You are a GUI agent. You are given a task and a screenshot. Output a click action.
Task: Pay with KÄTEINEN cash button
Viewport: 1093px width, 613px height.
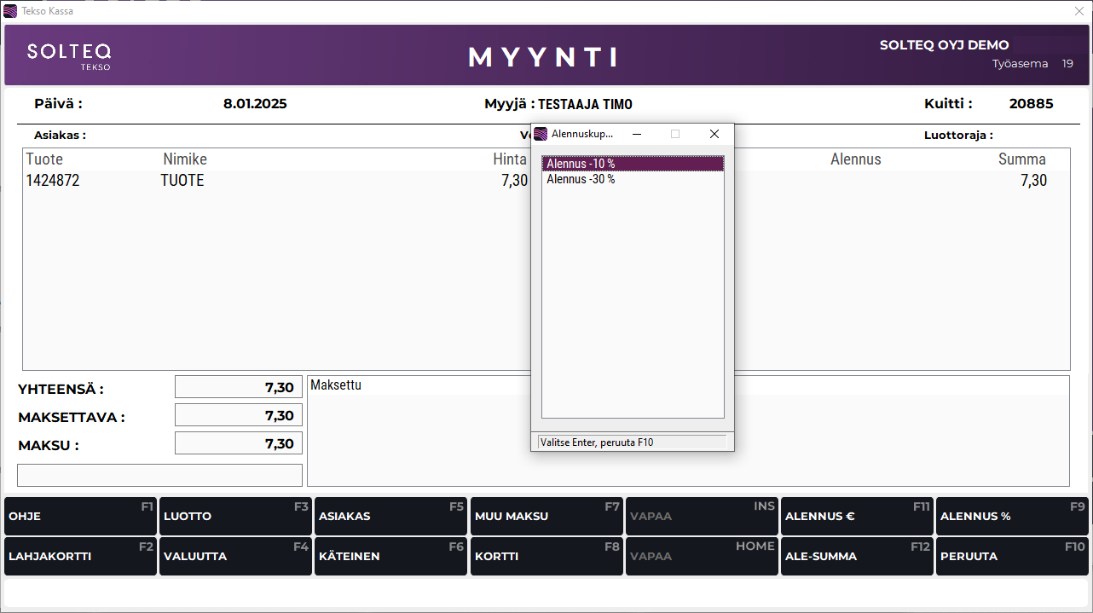click(390, 556)
